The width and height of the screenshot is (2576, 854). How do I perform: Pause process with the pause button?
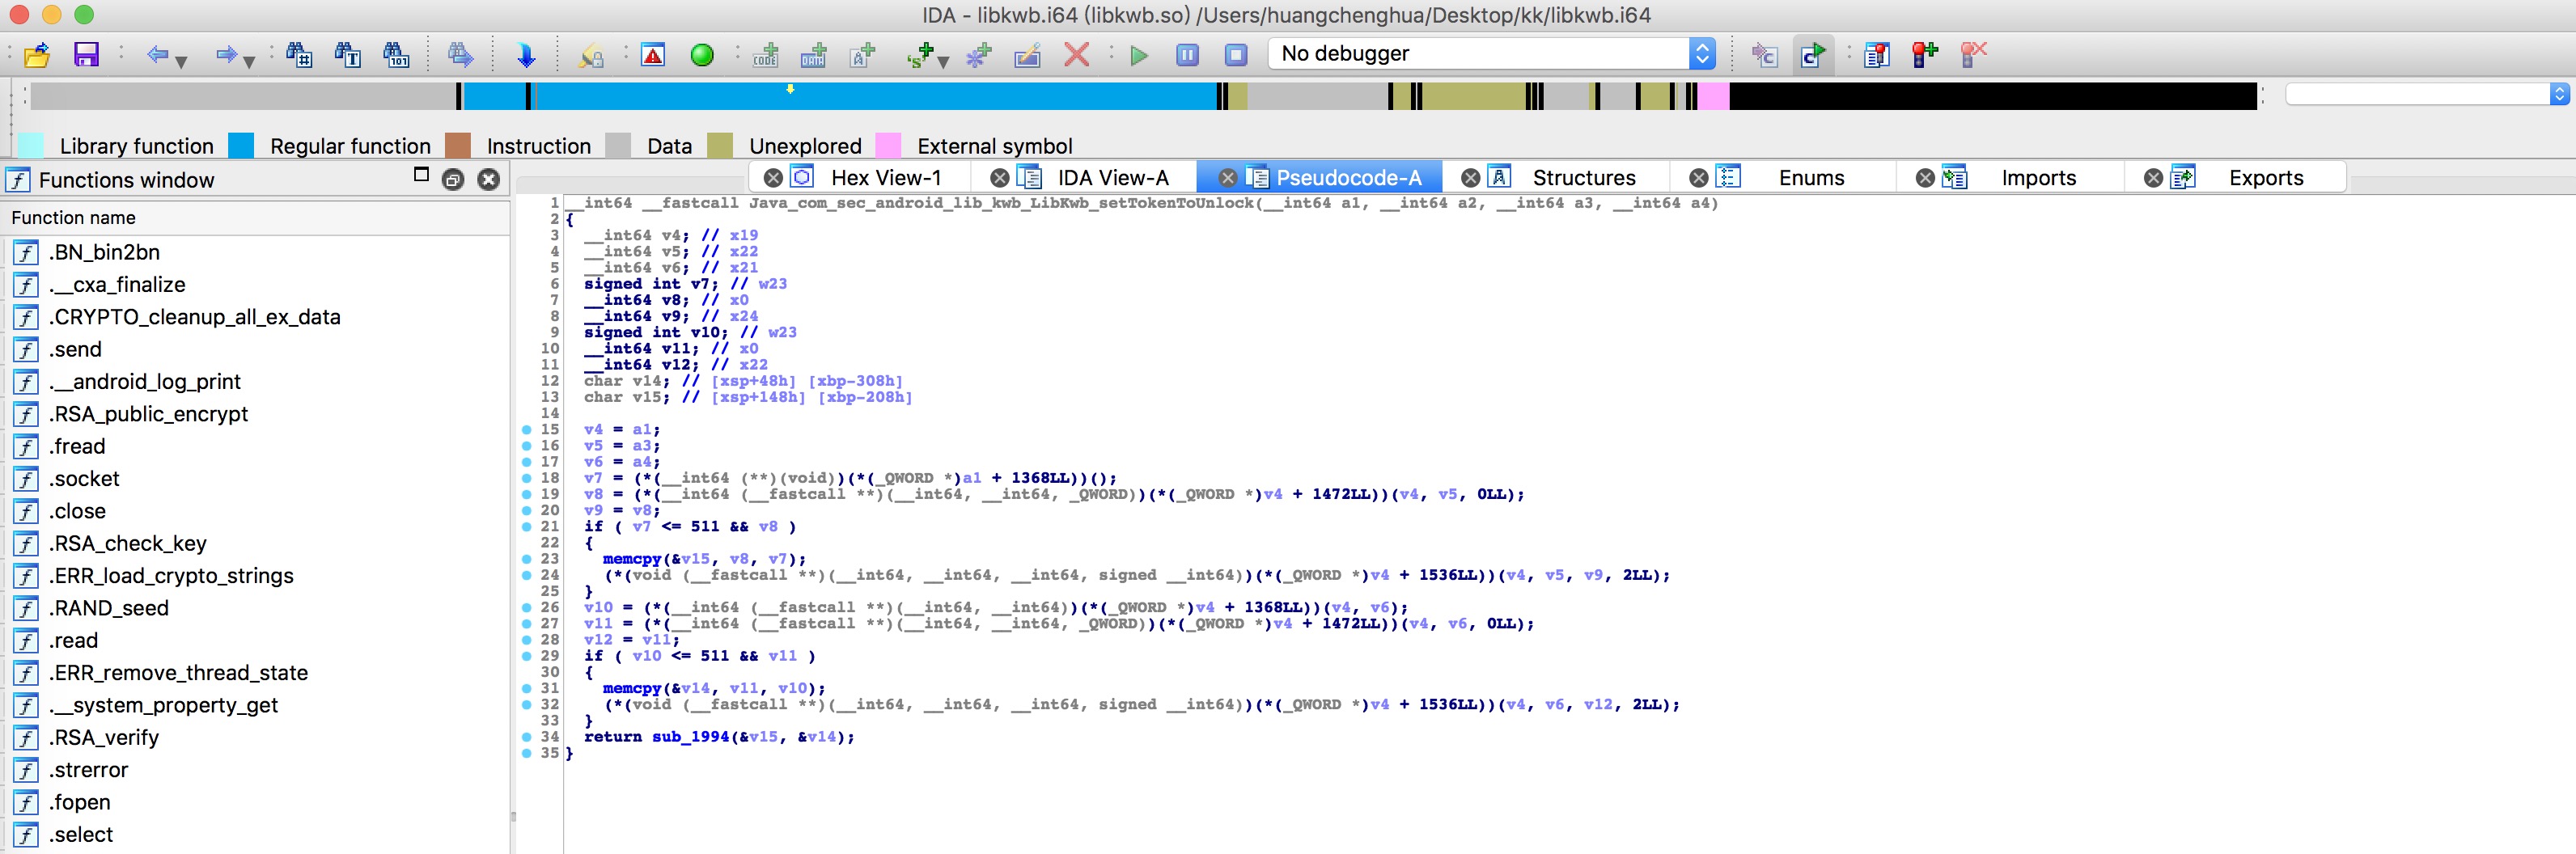pyautogui.click(x=1188, y=55)
